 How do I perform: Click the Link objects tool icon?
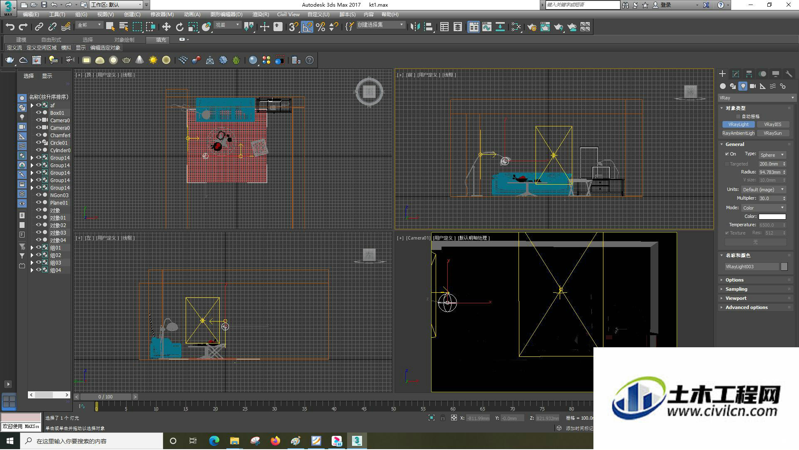tap(39, 27)
